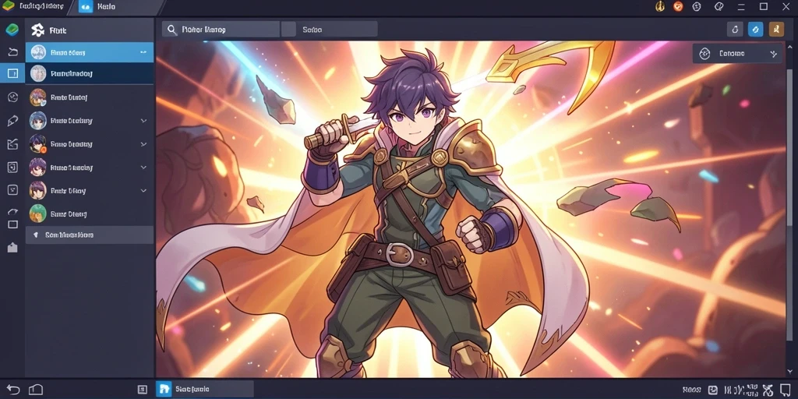Expand the fourth character entry's chevron

pos(143,121)
